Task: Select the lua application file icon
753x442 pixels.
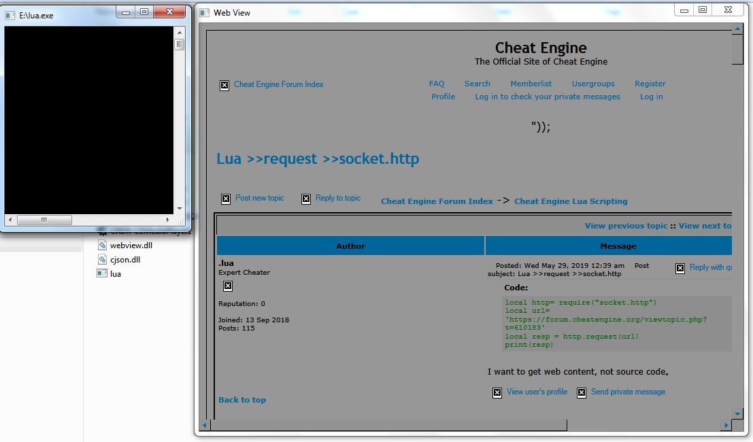Action: coord(102,273)
